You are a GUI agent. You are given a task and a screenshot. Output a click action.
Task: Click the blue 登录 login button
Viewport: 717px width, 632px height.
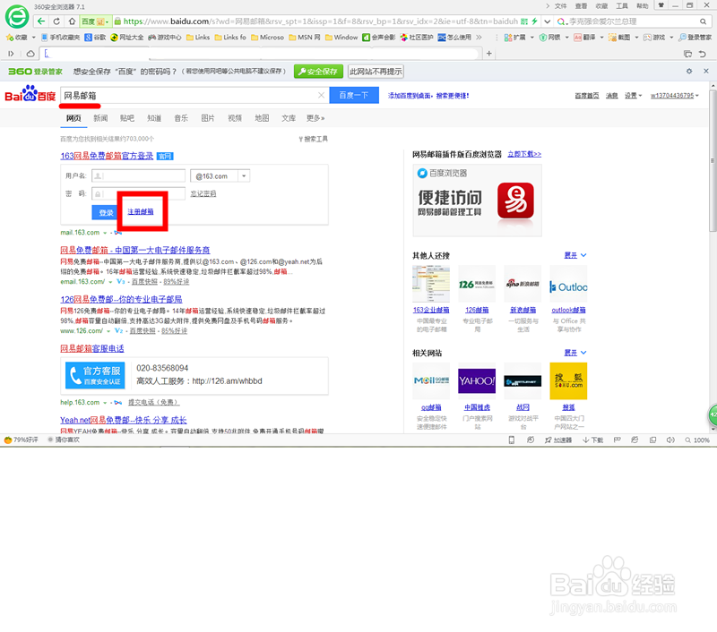(x=106, y=213)
